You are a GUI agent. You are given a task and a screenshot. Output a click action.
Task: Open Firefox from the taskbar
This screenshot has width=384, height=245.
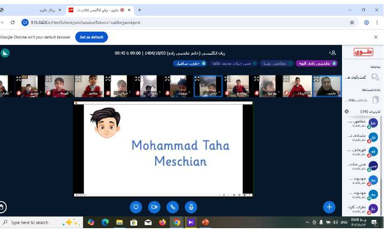point(162,223)
